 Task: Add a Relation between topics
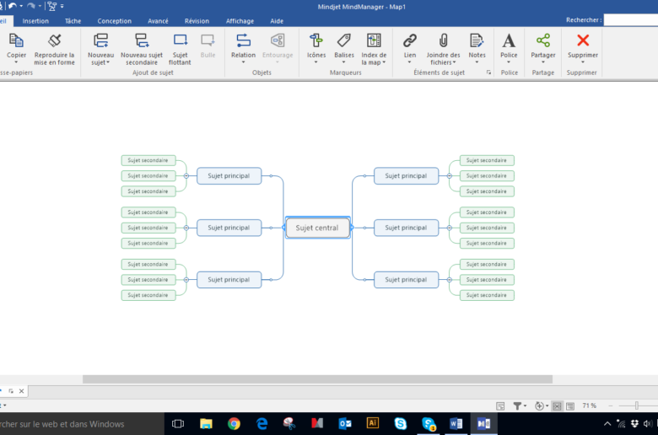pyautogui.click(x=243, y=40)
